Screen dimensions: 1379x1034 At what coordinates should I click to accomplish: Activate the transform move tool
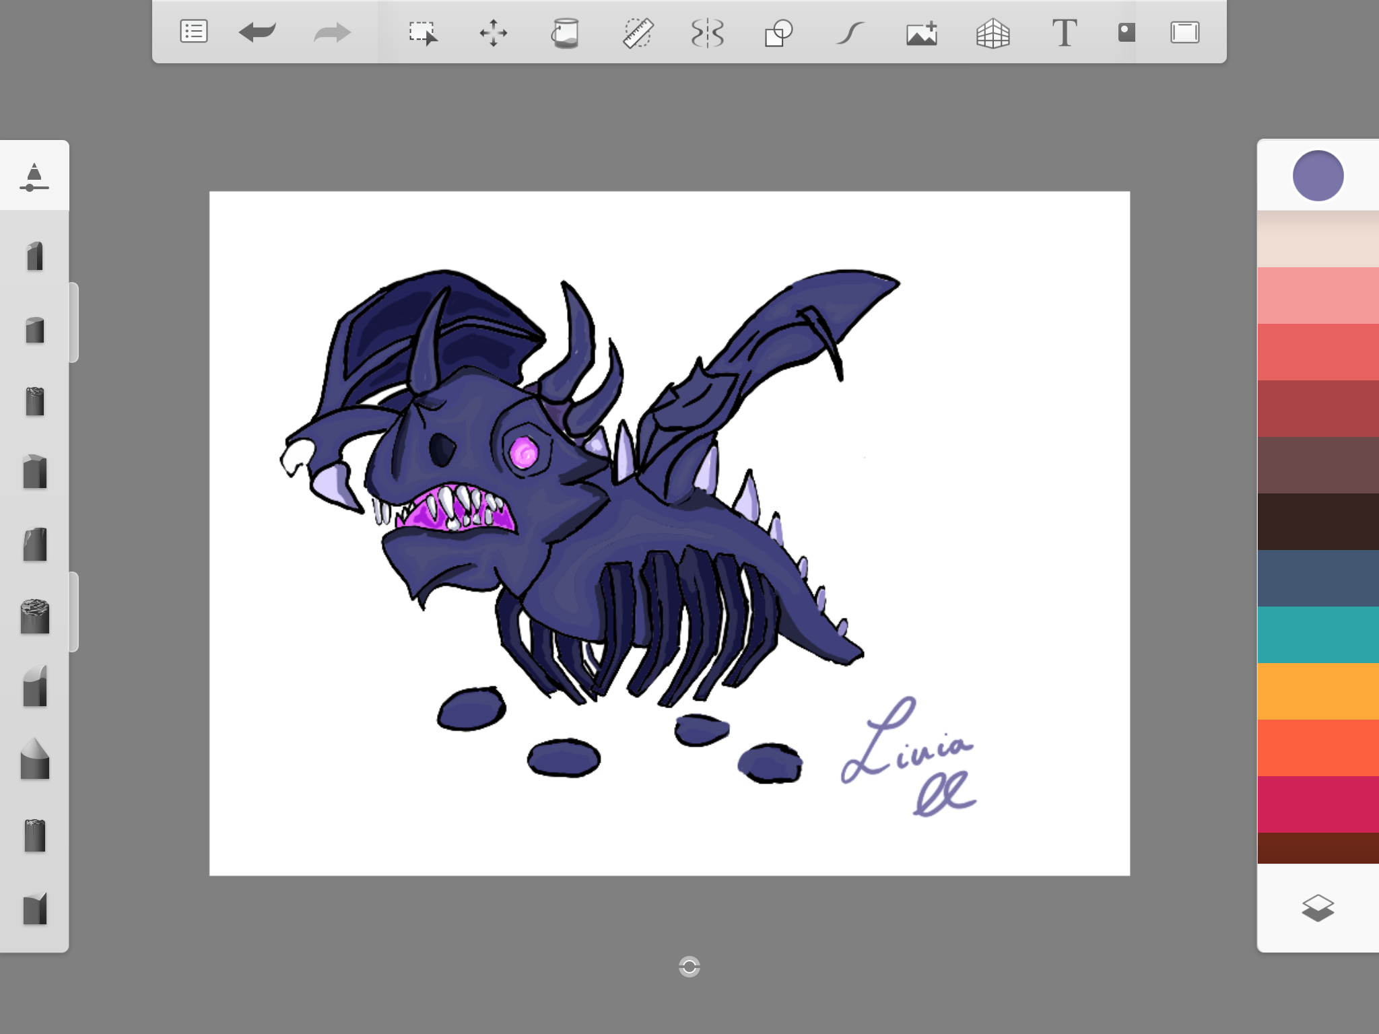coord(494,32)
